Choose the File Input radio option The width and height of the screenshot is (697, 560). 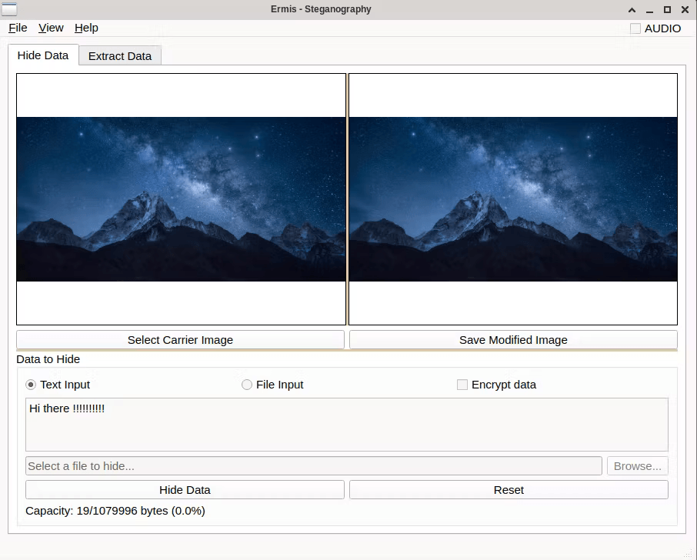247,385
